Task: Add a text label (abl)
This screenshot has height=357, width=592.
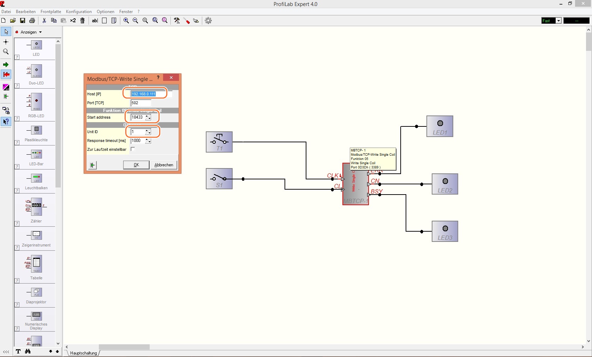Action: 95,20
